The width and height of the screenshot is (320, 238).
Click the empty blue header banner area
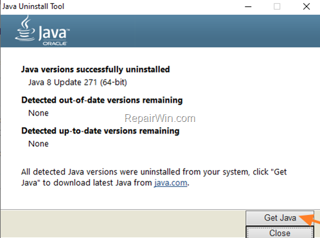(x=193, y=31)
